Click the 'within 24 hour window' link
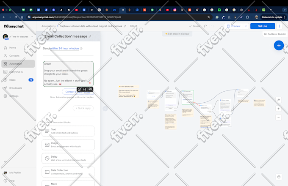 65,48
